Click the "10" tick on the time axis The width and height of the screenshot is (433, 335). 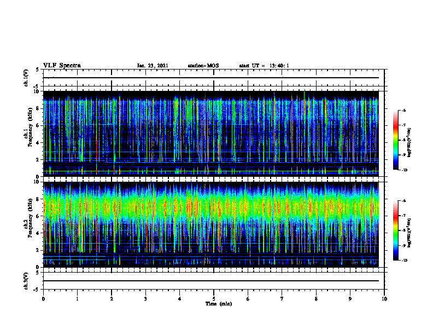pos(384,299)
